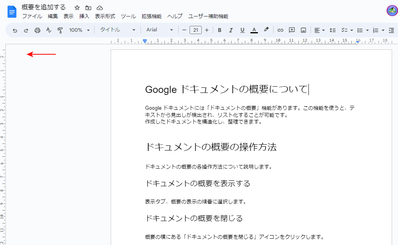Open the 挿入 menu
This screenshot has width=398, height=245.
point(84,16)
